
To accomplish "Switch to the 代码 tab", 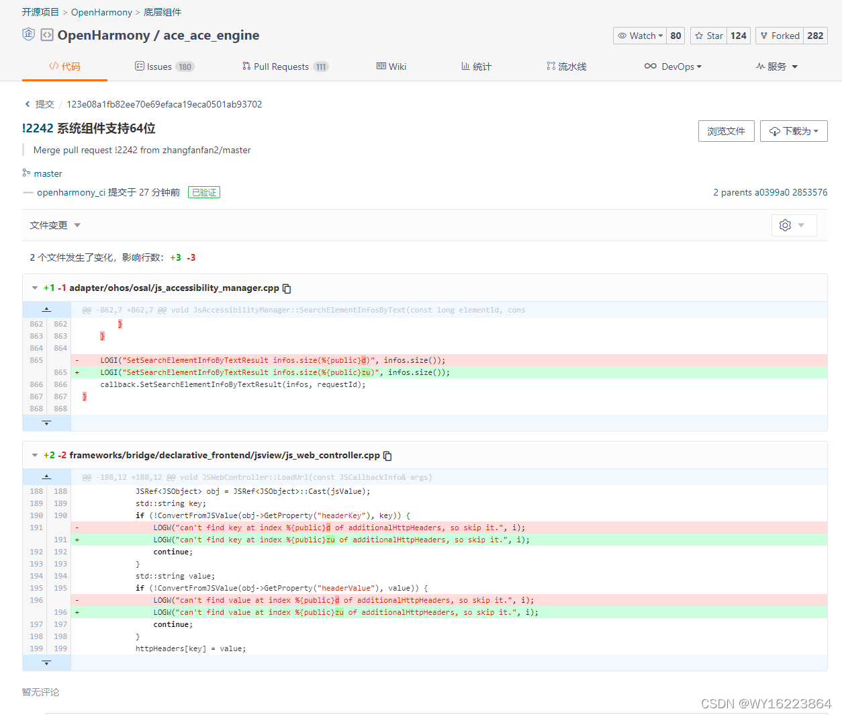I will (x=64, y=67).
